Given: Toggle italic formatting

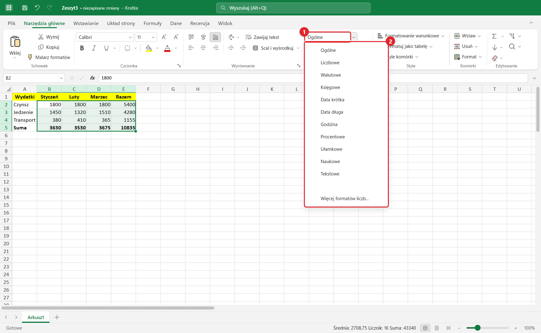Looking at the screenshot, I should tap(94, 48).
